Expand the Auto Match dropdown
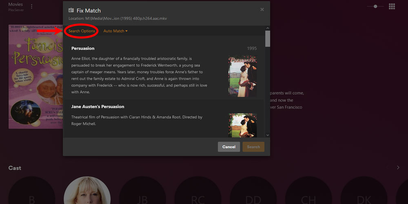The height and width of the screenshot is (204, 408). (x=115, y=31)
